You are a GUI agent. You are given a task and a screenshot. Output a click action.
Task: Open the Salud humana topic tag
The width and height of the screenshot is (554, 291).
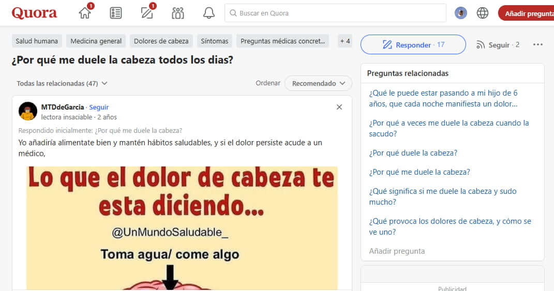click(37, 41)
